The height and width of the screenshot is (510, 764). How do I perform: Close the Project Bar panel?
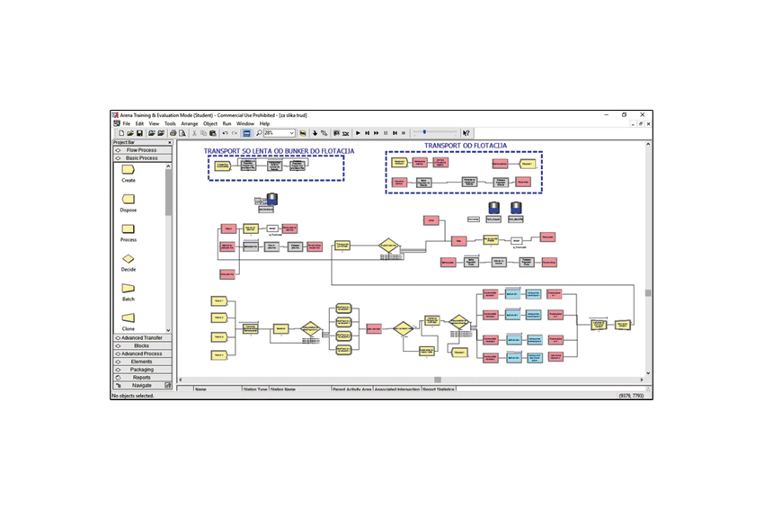pyautogui.click(x=170, y=142)
